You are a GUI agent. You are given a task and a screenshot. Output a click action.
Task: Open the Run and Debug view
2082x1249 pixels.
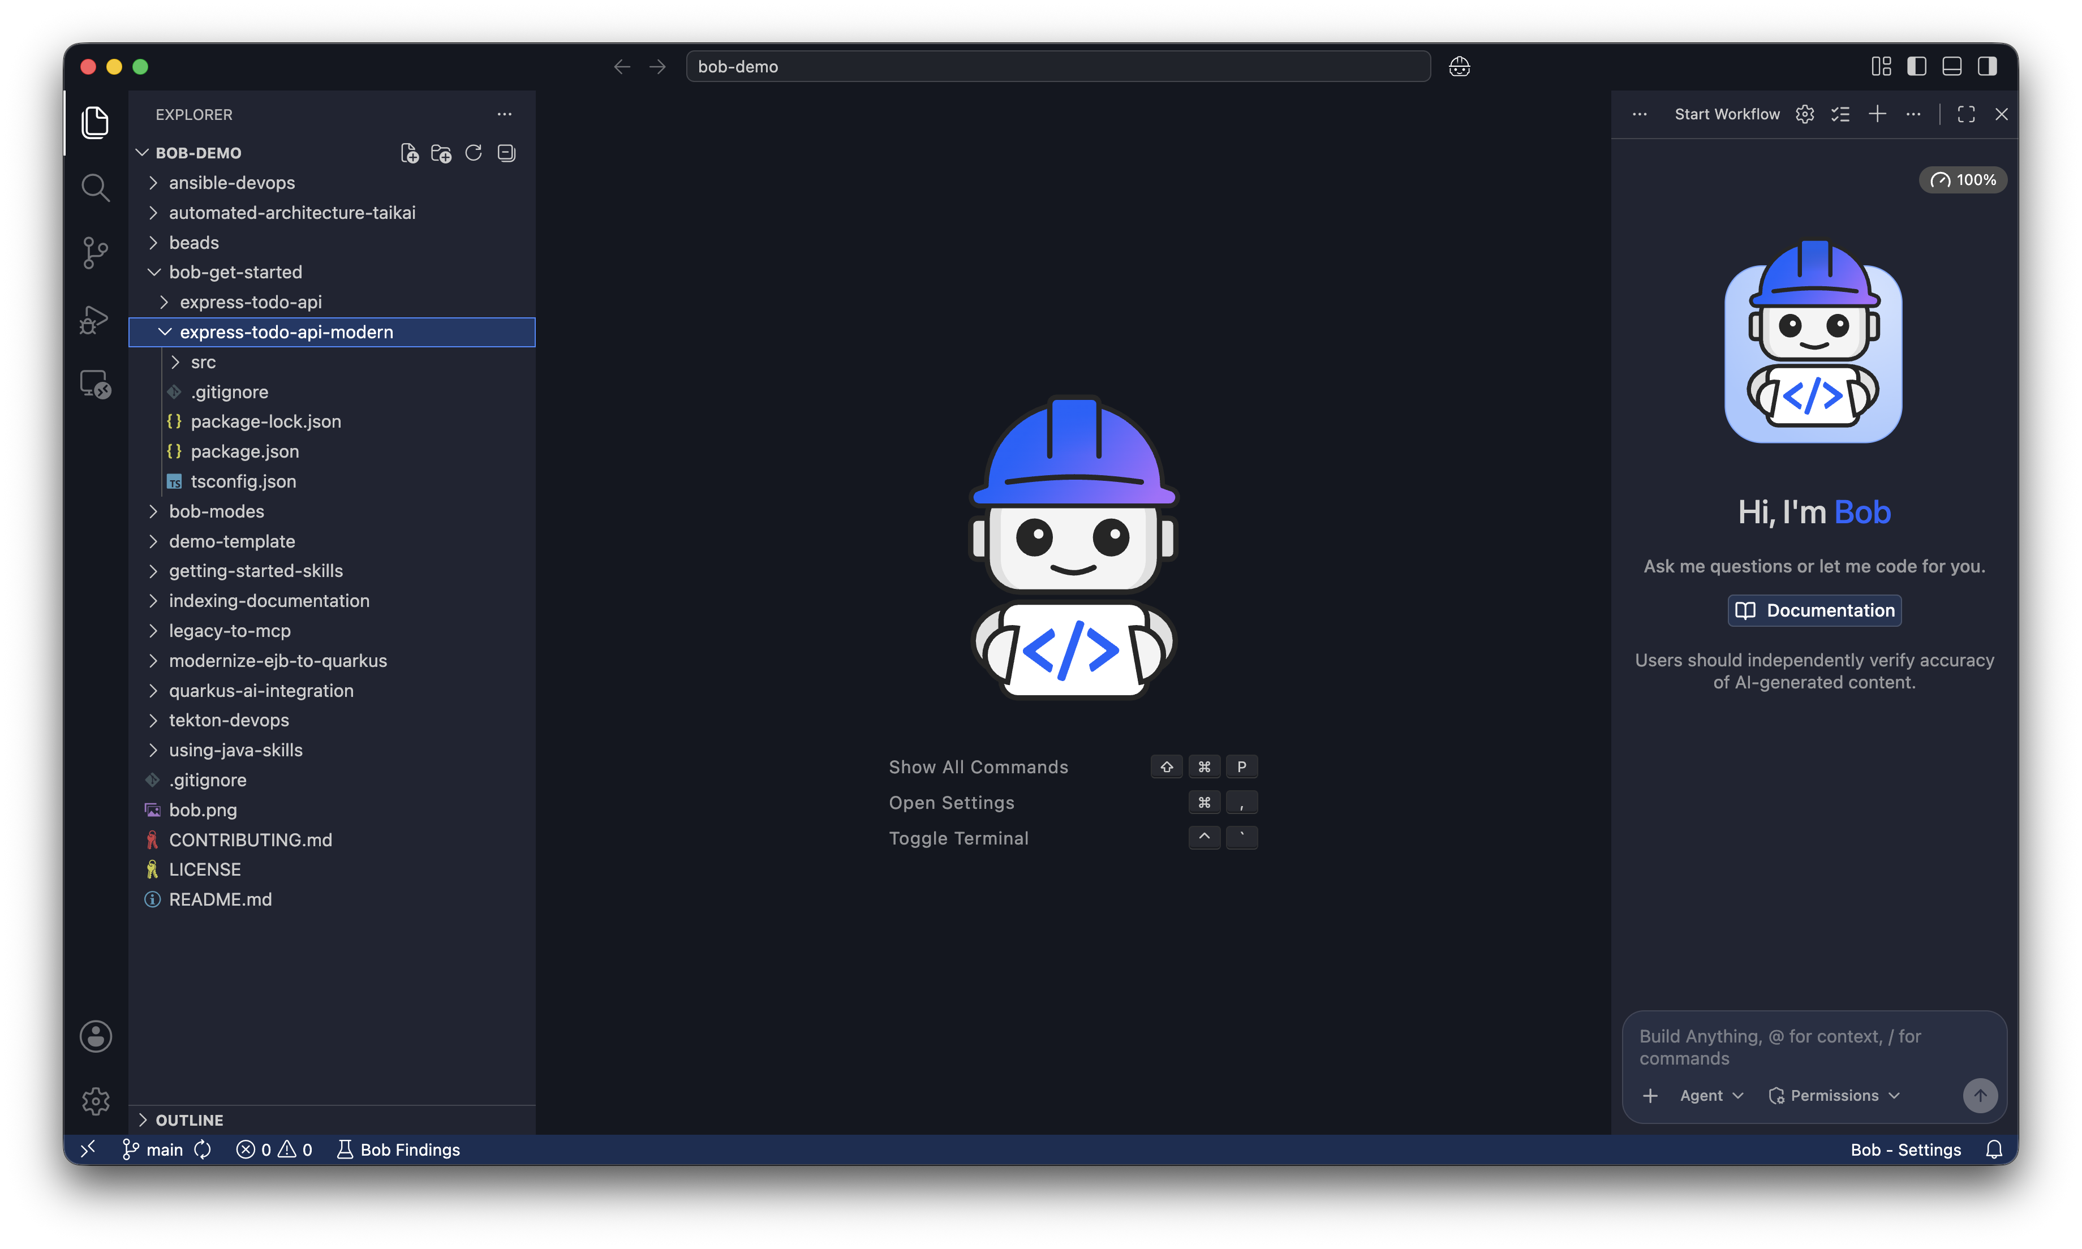(95, 319)
